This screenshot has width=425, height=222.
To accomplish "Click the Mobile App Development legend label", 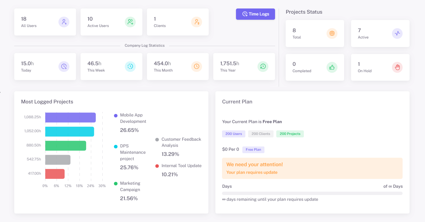I will [133, 118].
